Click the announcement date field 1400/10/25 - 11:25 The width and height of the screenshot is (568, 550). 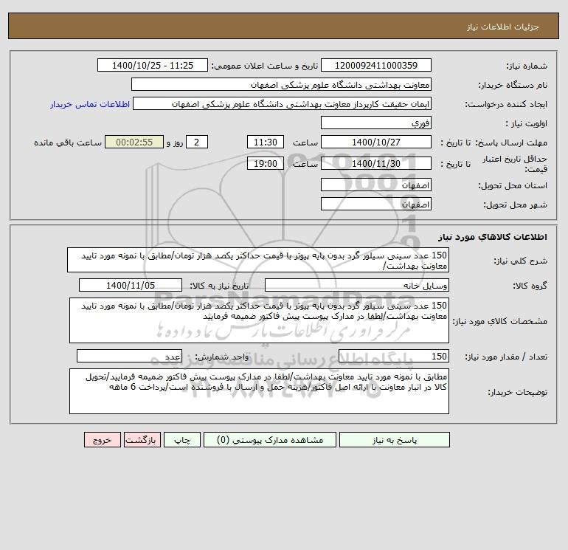pos(153,65)
